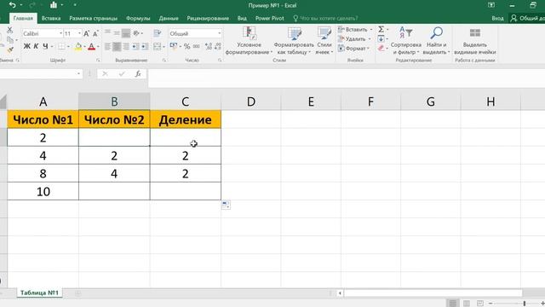545x307 pixels.
Task: Toggle underline (Ч) formatting
Action: [45, 46]
